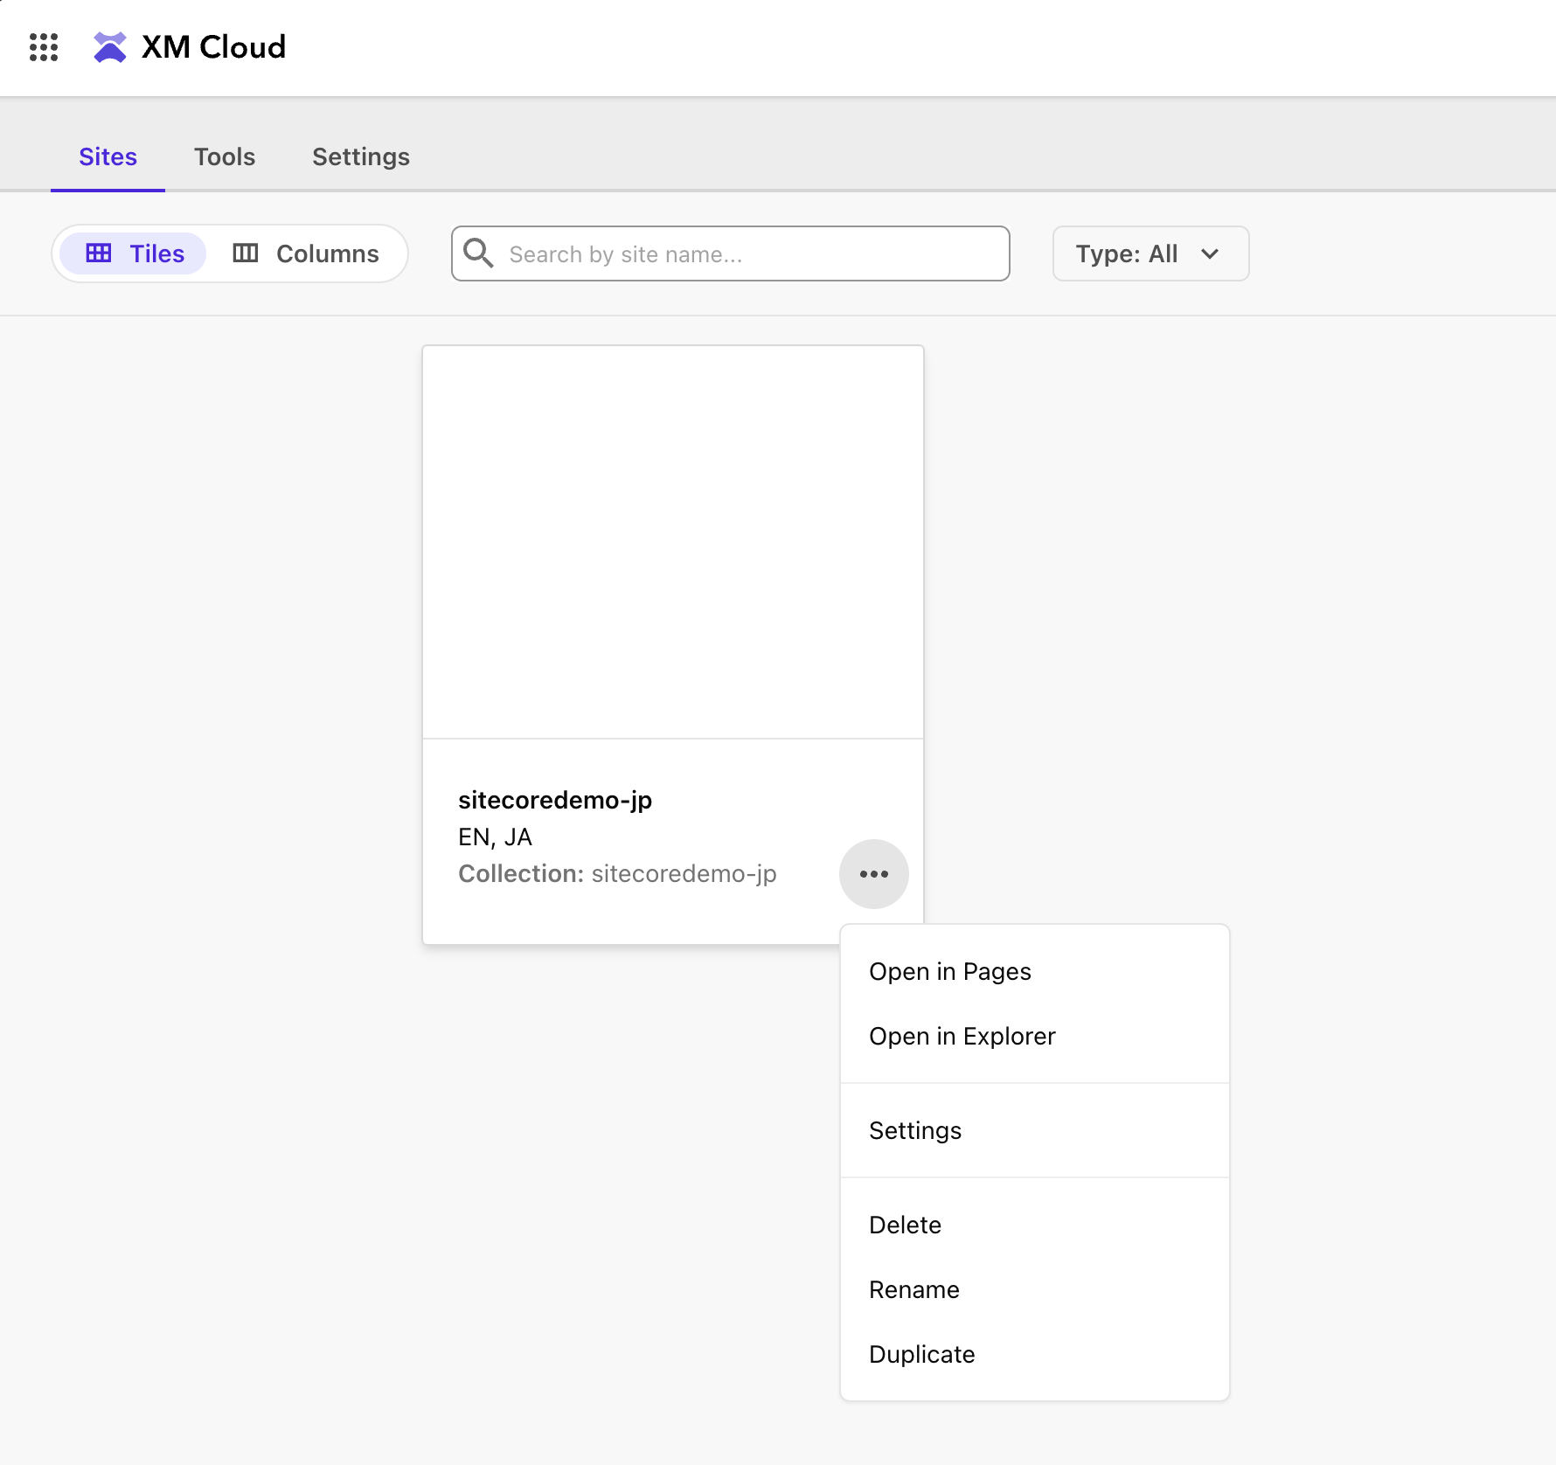Choose Open in Pages from menu

[x=1035, y=971]
